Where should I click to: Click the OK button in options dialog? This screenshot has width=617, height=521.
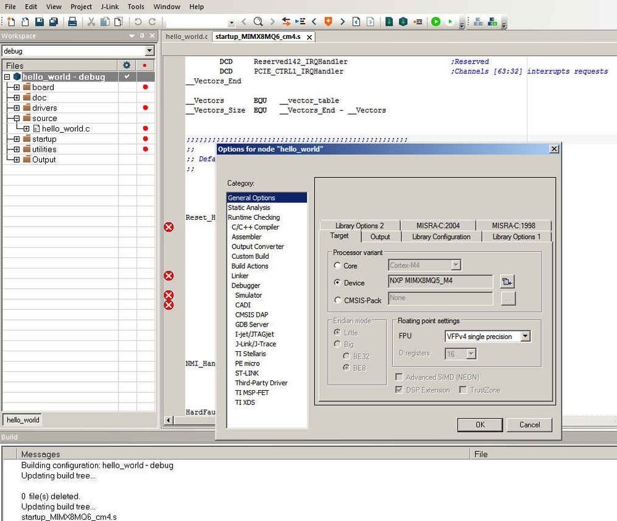click(480, 425)
